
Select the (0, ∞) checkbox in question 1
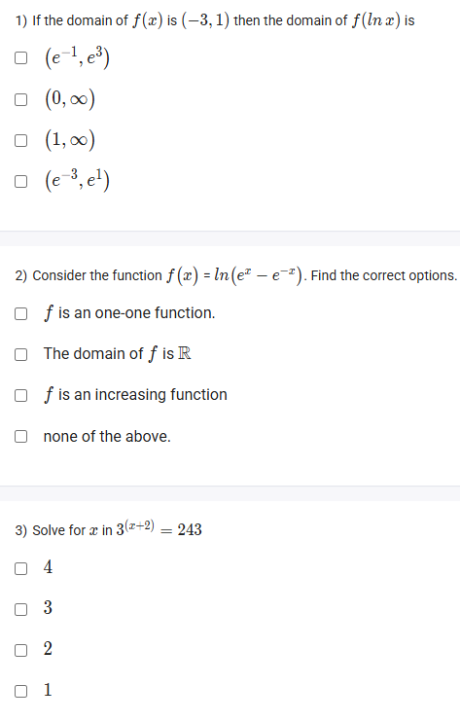pyautogui.click(x=20, y=99)
